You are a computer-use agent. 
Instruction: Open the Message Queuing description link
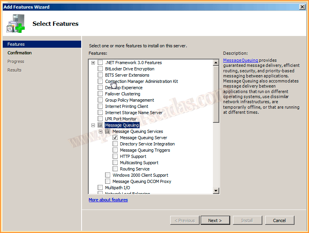click(240, 60)
